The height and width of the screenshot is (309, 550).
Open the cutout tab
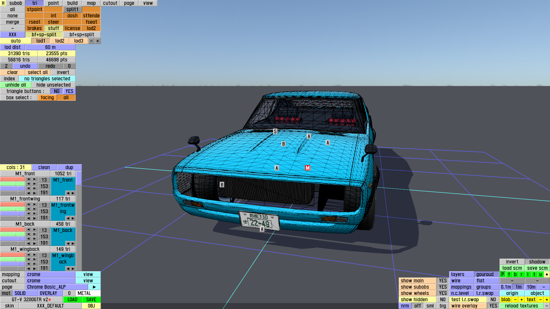tap(110, 3)
